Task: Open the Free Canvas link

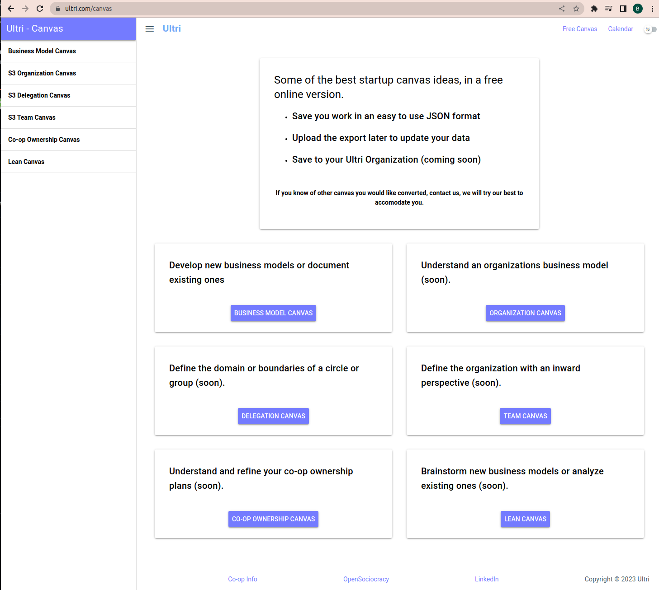Action: pyautogui.click(x=580, y=29)
